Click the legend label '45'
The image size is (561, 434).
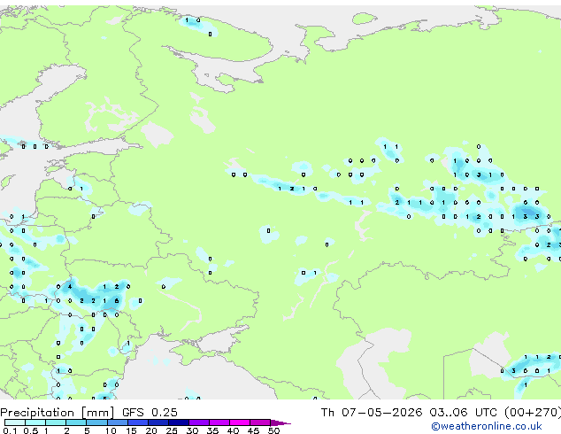point(253,430)
